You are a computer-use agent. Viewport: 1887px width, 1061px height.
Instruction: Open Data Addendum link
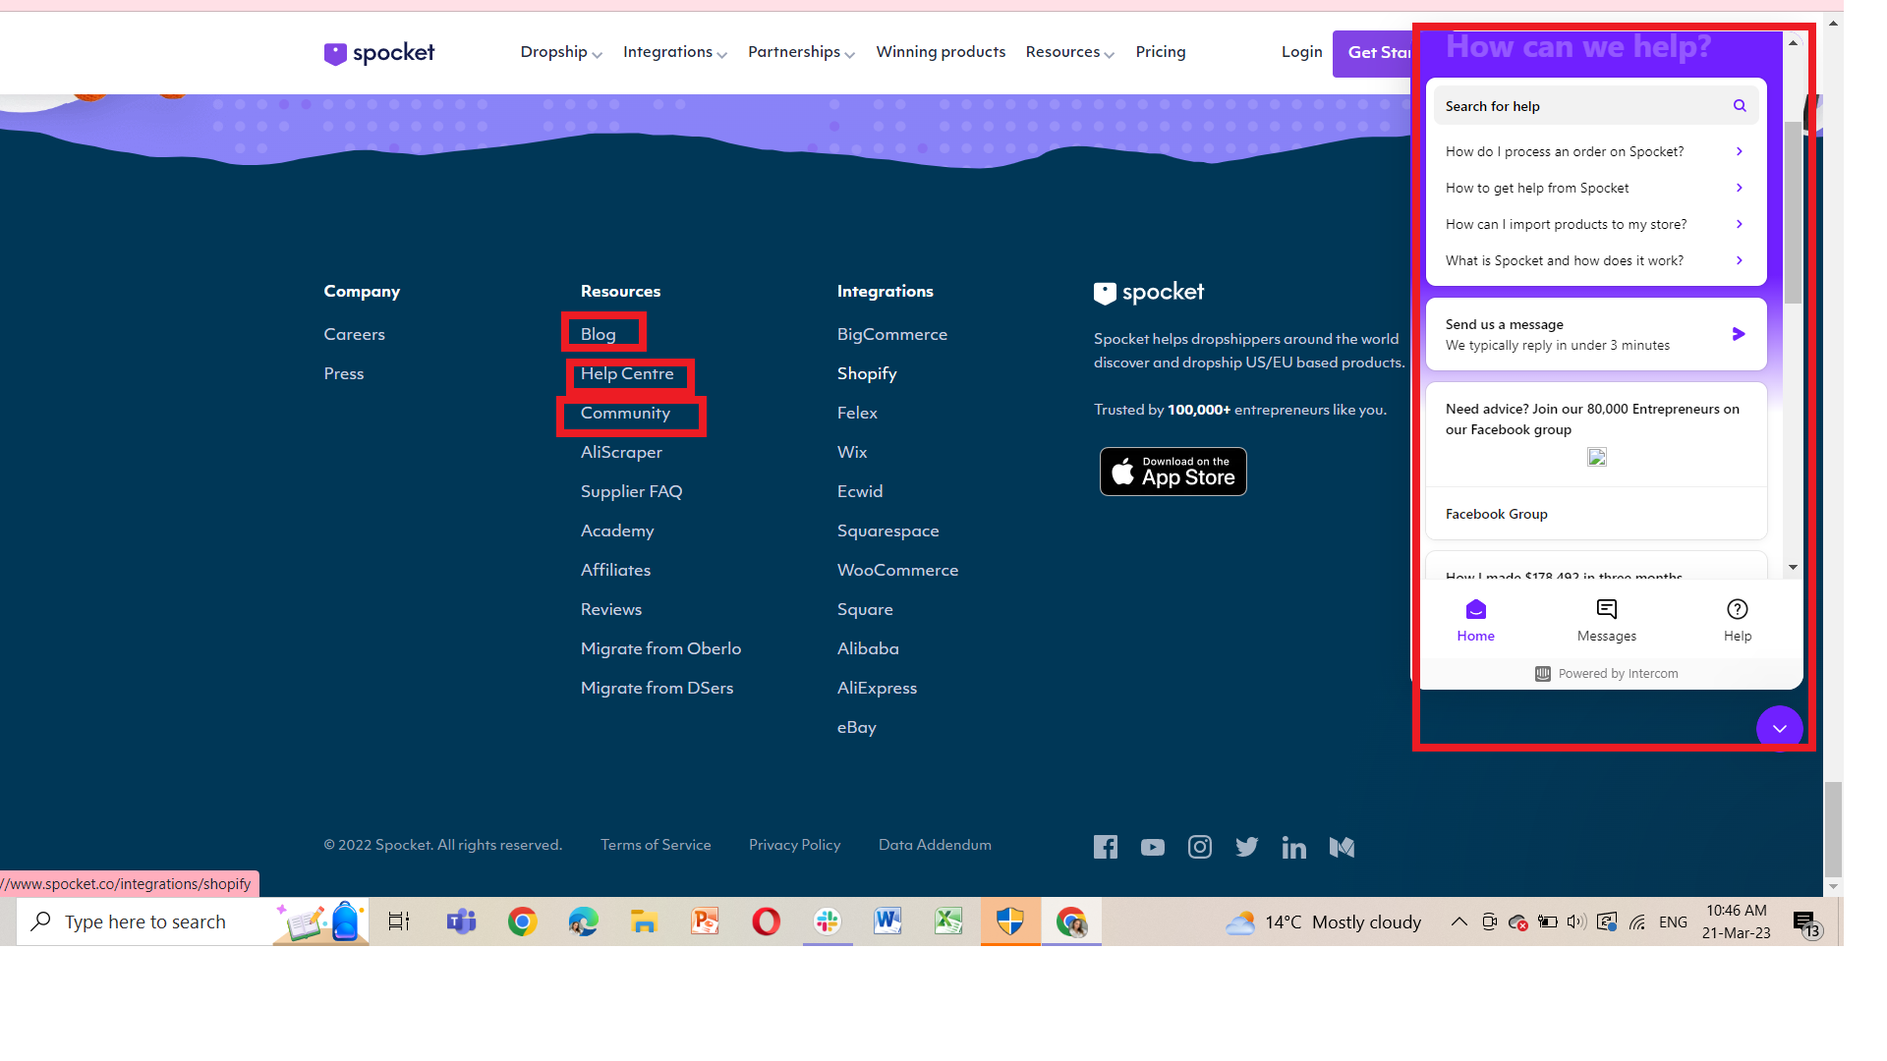pos(935,845)
